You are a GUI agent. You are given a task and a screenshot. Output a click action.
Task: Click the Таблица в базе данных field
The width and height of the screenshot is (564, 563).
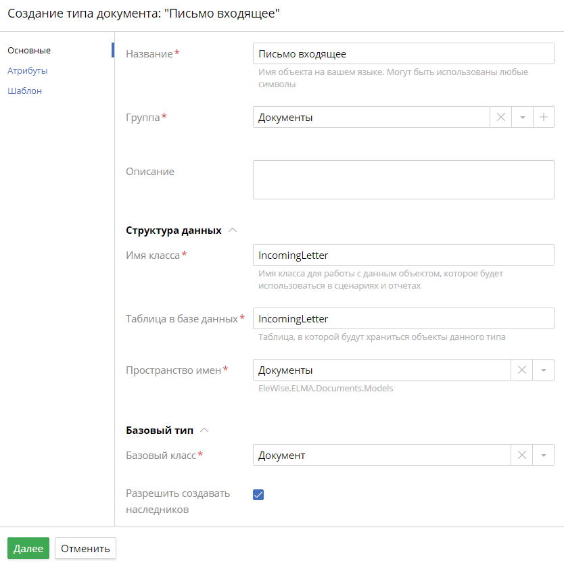[402, 318]
